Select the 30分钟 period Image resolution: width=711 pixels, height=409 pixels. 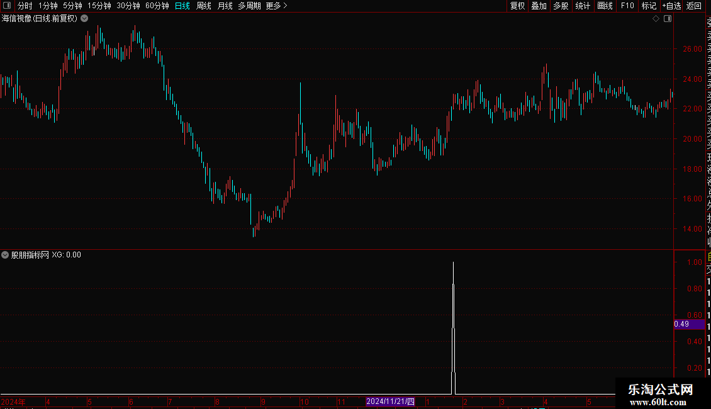click(128, 6)
